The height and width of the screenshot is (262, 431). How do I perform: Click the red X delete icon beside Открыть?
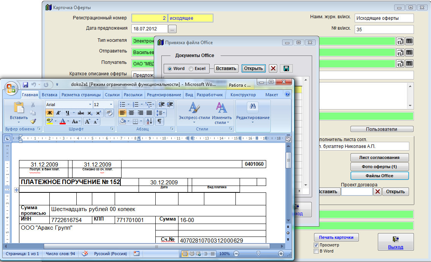273,68
